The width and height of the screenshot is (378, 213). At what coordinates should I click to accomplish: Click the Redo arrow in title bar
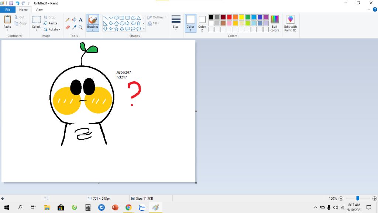(23, 3)
